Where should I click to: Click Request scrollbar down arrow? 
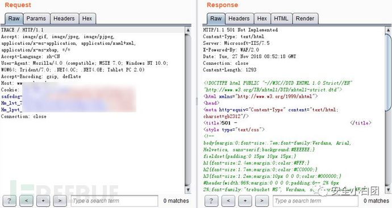(188, 190)
